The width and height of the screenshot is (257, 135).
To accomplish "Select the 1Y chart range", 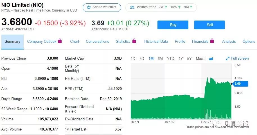I will click(x=181, y=58).
